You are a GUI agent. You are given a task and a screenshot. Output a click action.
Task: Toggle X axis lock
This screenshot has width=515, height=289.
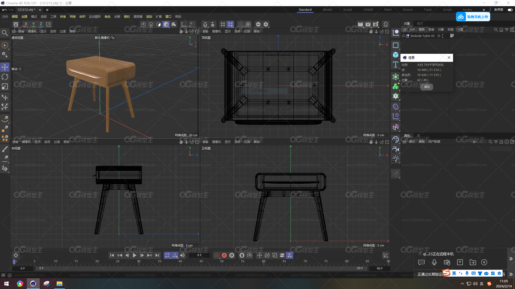tap(26, 24)
